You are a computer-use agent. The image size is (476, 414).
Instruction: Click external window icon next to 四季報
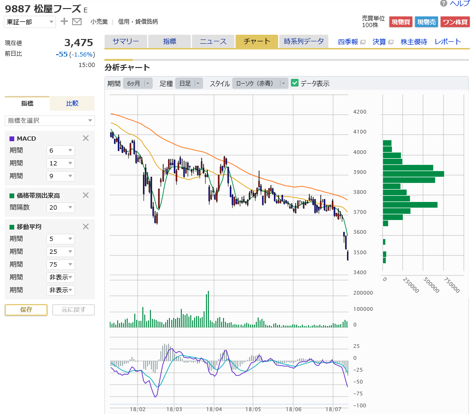click(363, 42)
